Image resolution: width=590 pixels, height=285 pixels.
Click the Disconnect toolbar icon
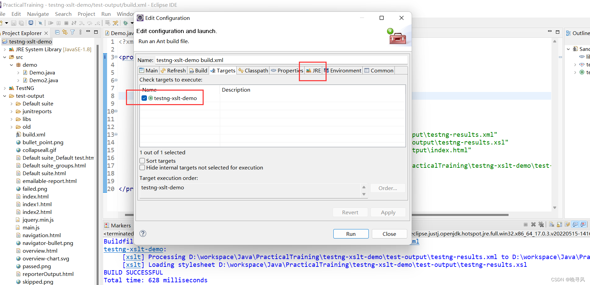pyautogui.click(x=74, y=23)
